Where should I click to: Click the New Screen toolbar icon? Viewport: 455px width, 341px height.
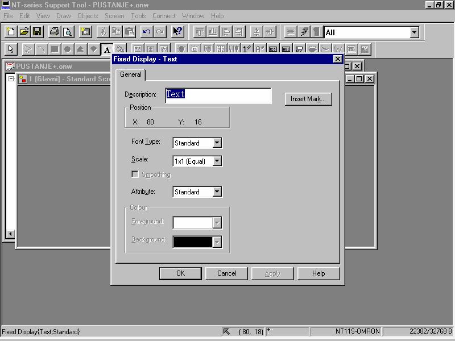coord(85,32)
